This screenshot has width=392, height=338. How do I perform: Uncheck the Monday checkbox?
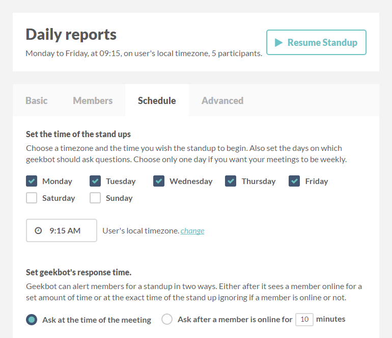32,181
